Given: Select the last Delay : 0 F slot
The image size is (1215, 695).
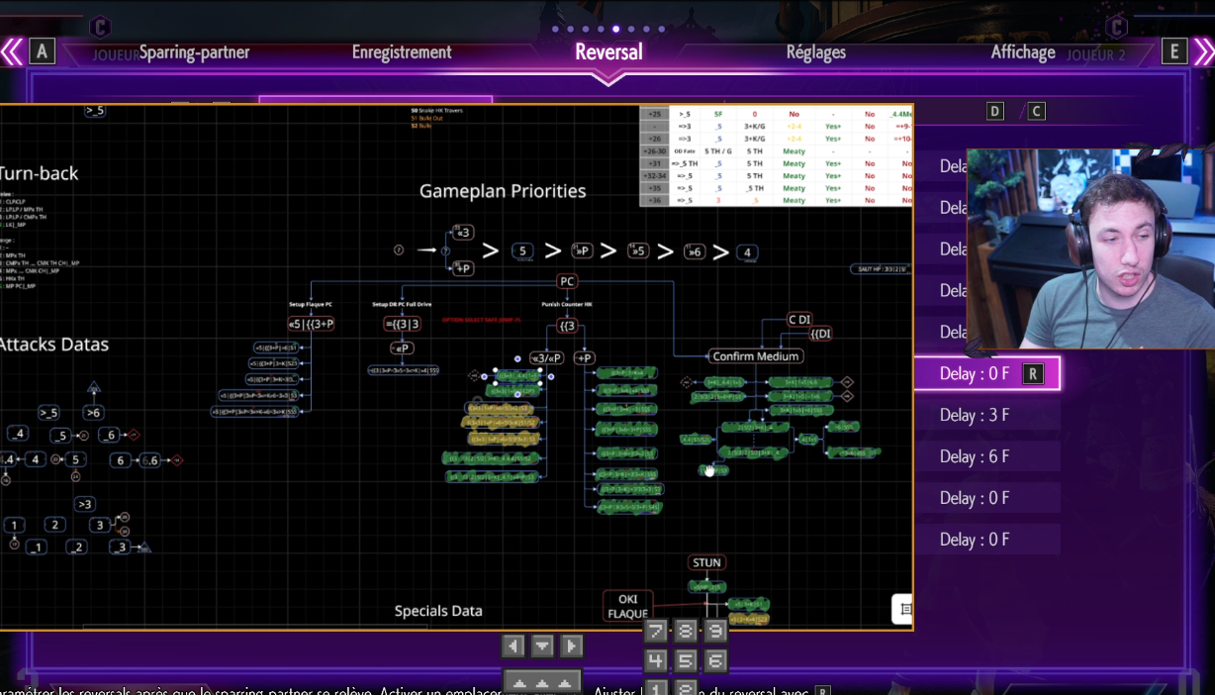Looking at the screenshot, I should [x=986, y=540].
